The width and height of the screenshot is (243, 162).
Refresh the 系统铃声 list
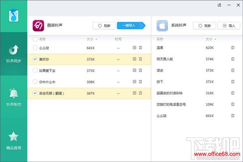point(205,26)
